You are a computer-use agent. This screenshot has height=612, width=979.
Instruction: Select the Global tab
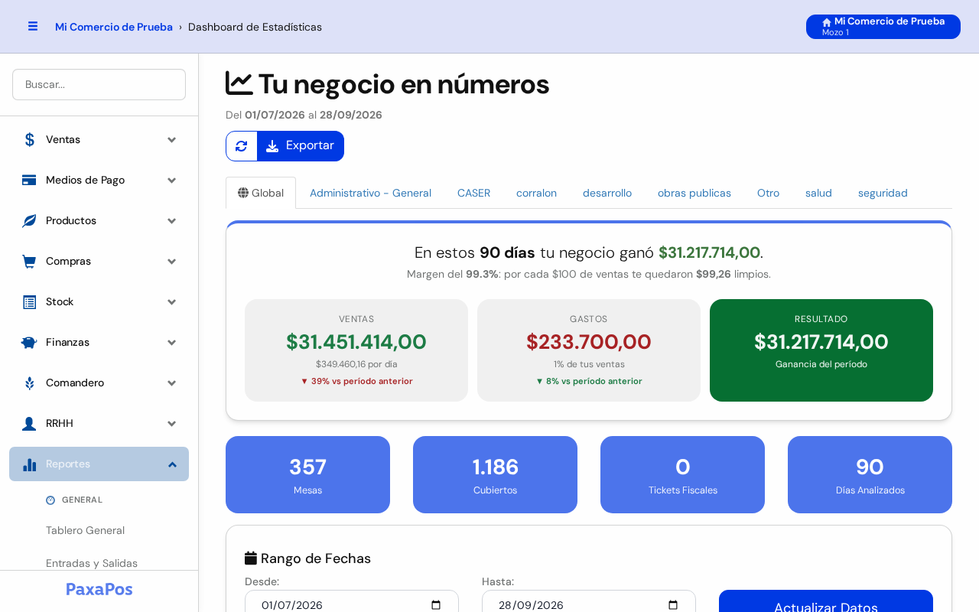click(x=261, y=193)
